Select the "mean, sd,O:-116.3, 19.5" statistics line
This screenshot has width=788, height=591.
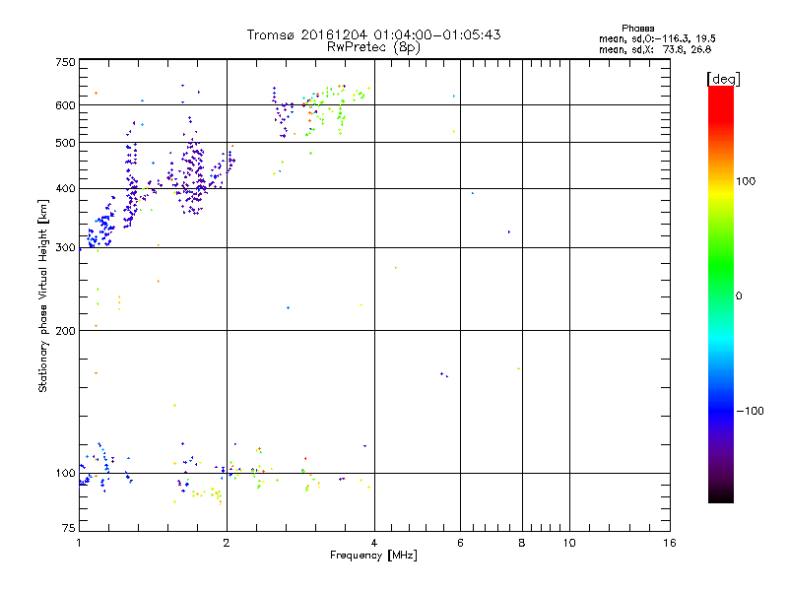point(657,38)
